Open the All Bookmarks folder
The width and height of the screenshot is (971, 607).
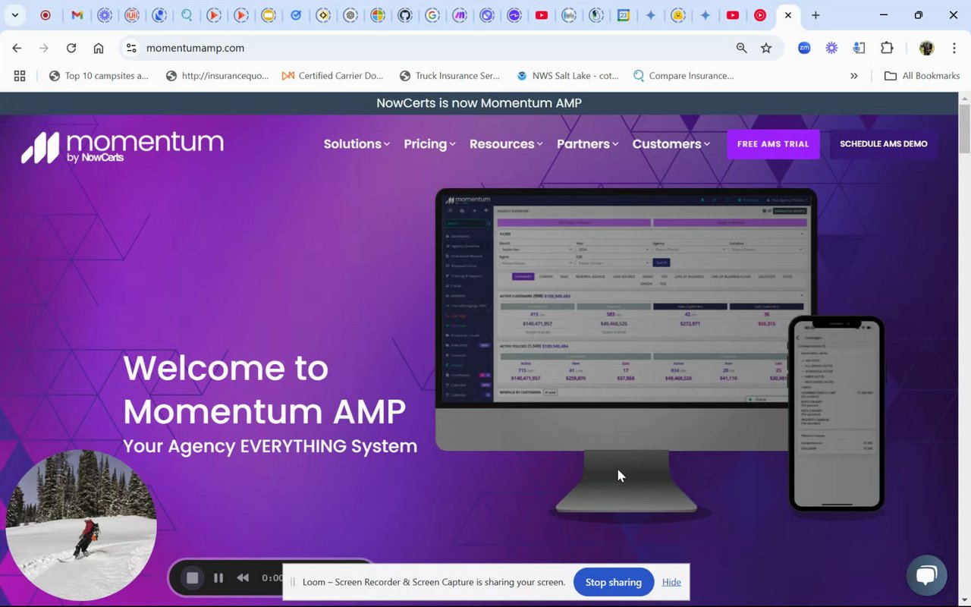[x=922, y=76]
